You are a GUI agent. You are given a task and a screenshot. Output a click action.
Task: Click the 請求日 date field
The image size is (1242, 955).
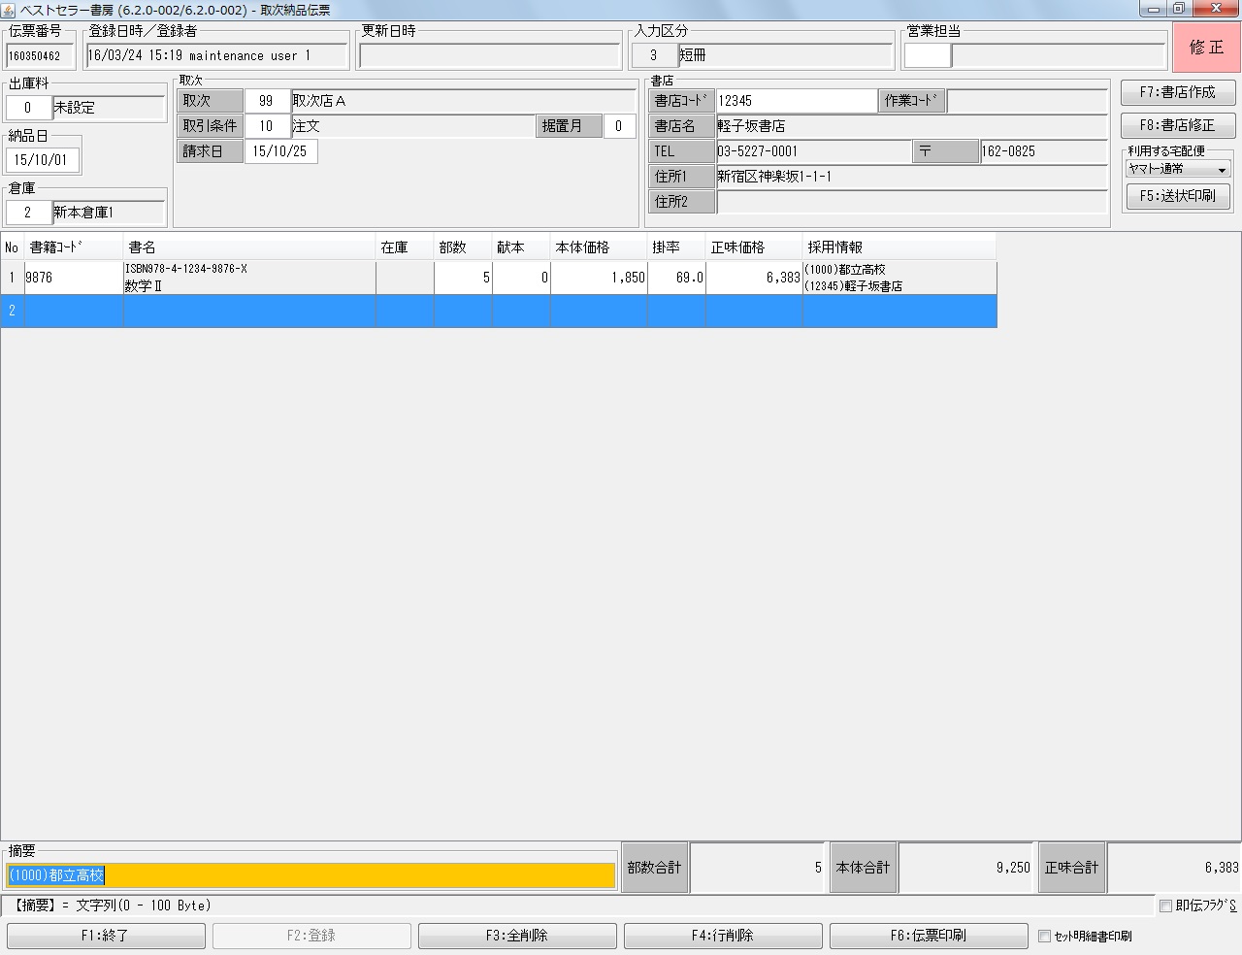pos(280,151)
